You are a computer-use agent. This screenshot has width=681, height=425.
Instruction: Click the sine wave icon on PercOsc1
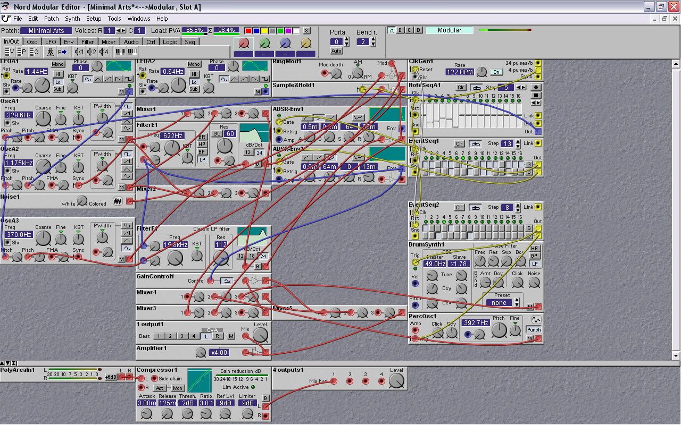[535, 320]
